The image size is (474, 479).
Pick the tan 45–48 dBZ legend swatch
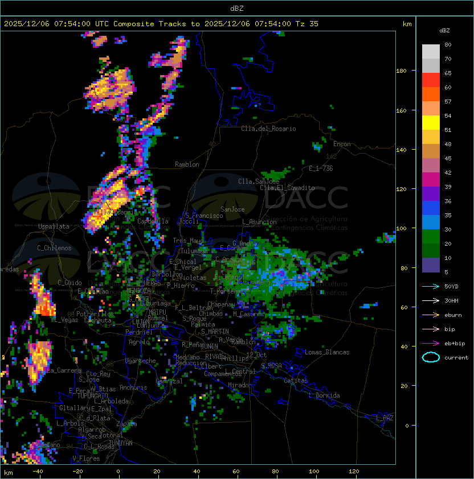[431, 151]
